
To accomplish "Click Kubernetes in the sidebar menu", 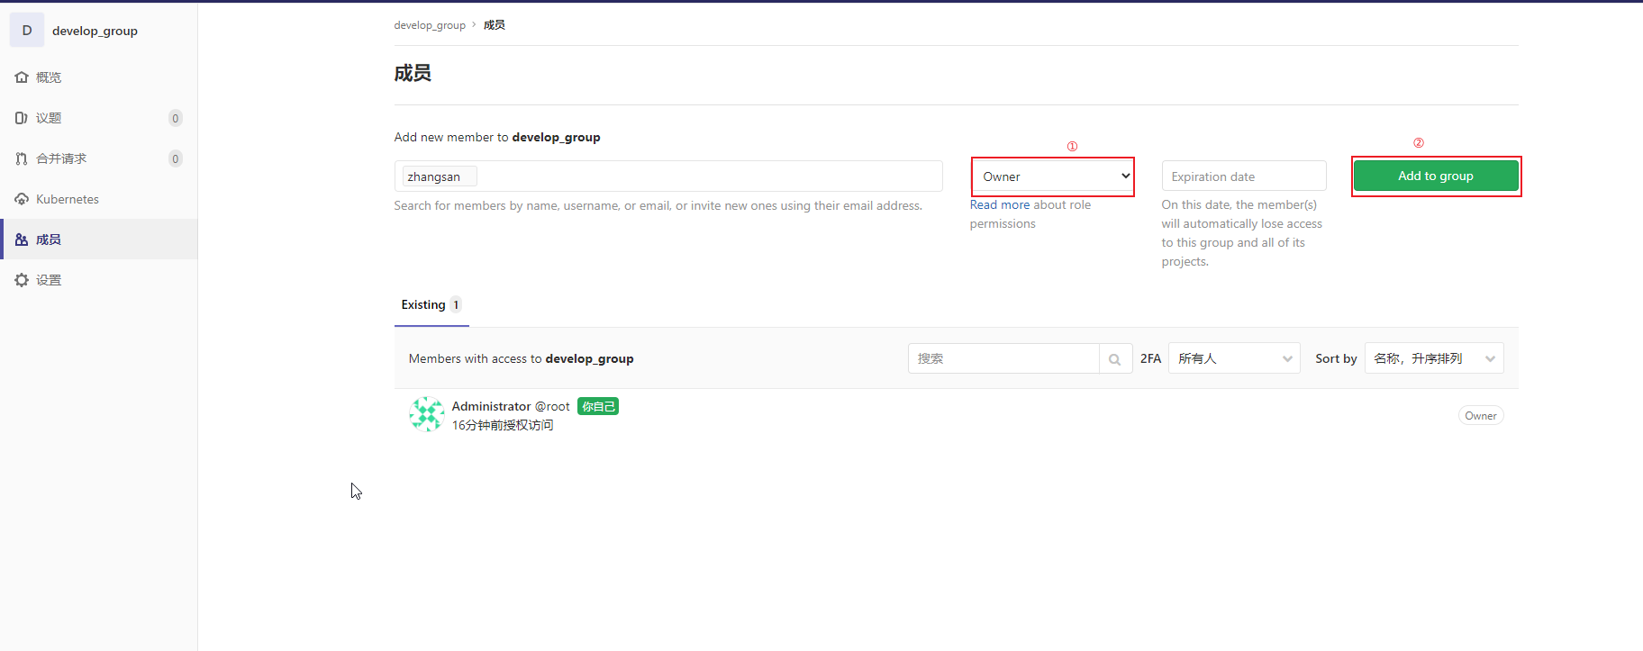I will point(68,199).
